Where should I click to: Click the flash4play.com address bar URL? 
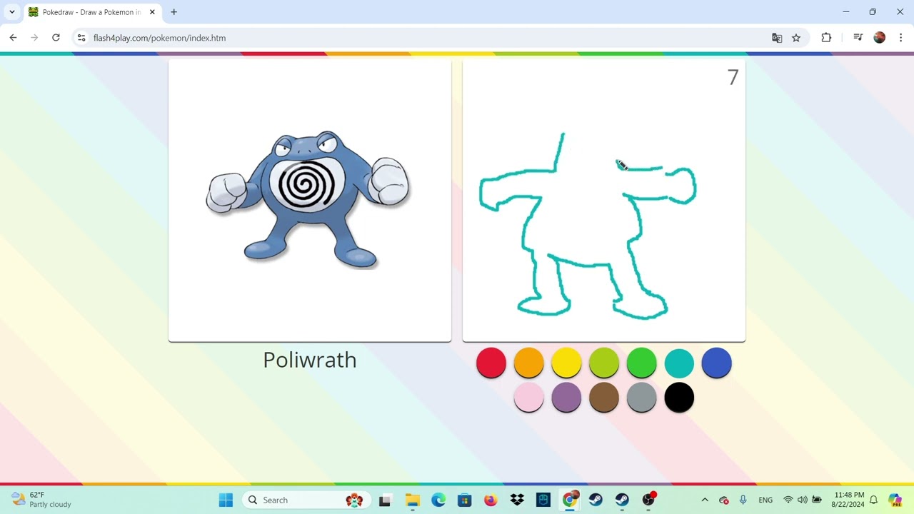pyautogui.click(x=159, y=38)
